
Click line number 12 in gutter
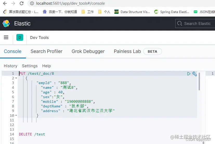12,125
